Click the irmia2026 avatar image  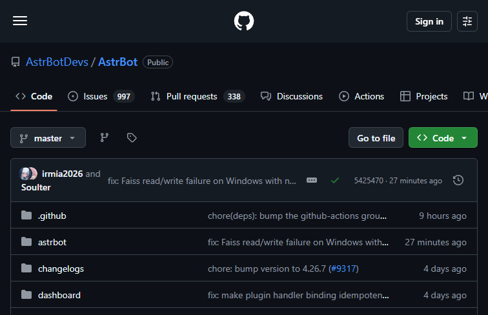point(25,174)
